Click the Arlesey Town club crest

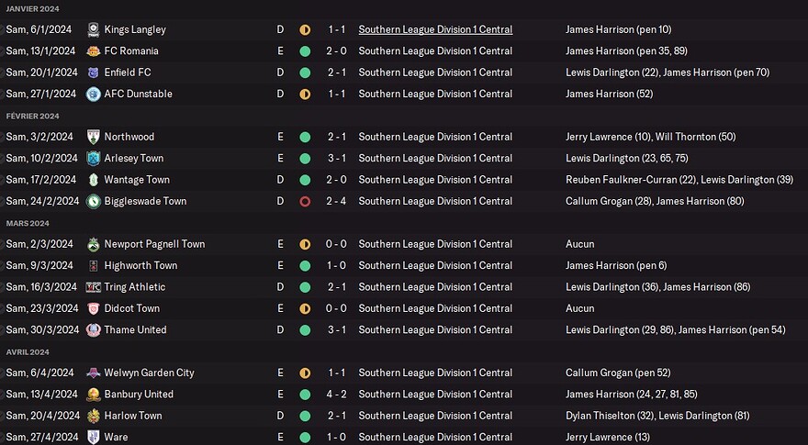[93, 159]
